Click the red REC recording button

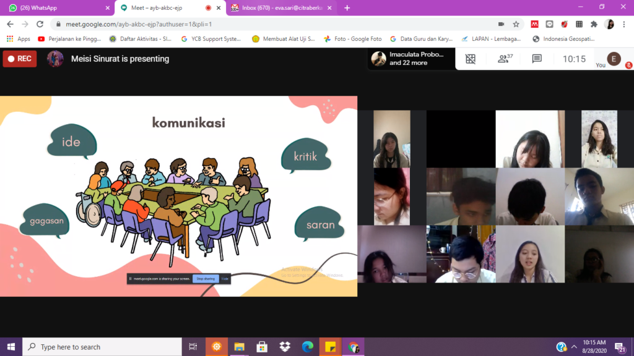click(x=20, y=59)
